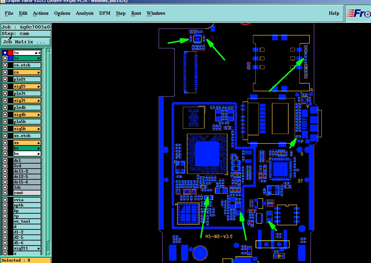Image resolution: width=371 pixels, height=263 pixels.
Task: Tick the drl layer checkbox
Action: (x=5, y=160)
